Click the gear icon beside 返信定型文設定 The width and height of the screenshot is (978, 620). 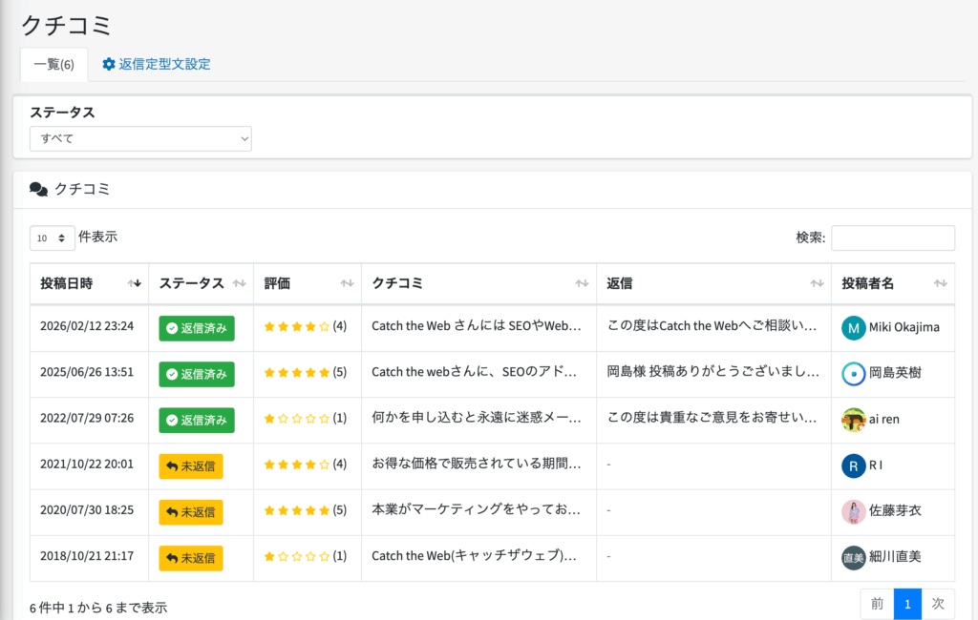109,65
